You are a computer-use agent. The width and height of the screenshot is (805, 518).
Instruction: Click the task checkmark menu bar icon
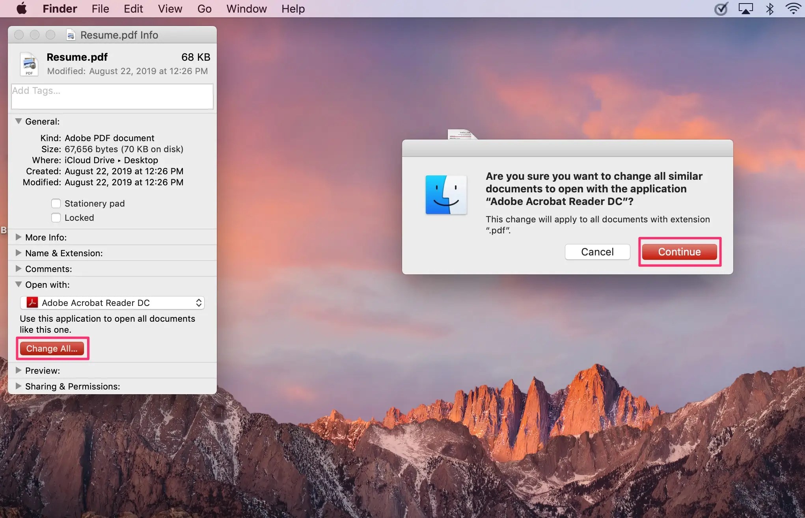(721, 9)
